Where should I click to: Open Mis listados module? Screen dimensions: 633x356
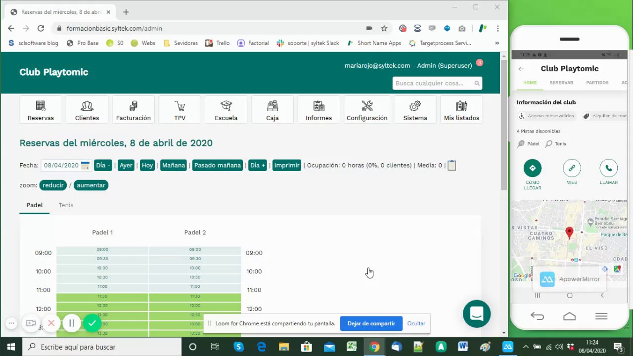pyautogui.click(x=461, y=109)
